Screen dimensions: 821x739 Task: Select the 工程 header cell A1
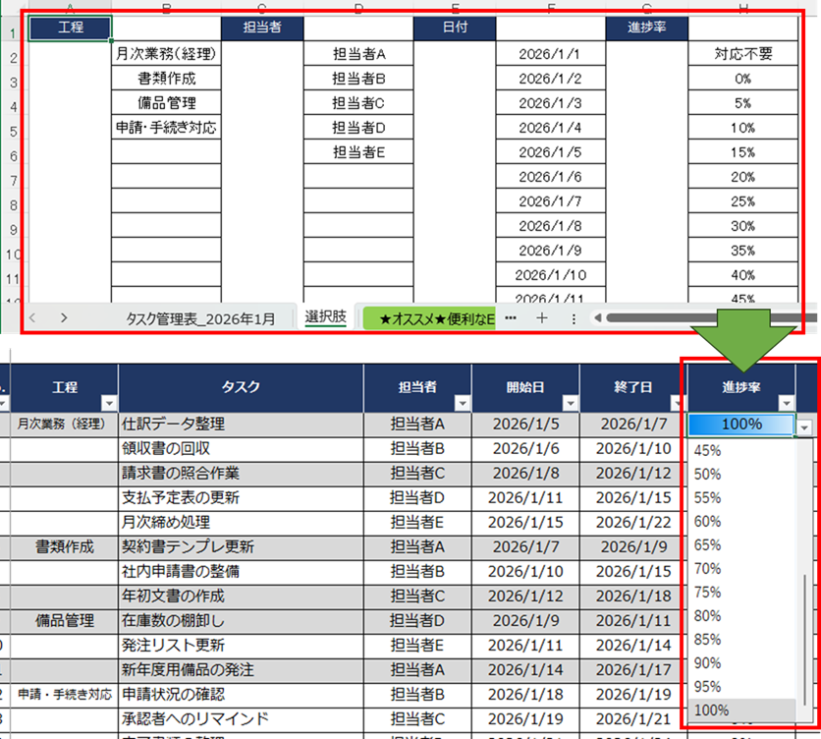click(x=70, y=28)
